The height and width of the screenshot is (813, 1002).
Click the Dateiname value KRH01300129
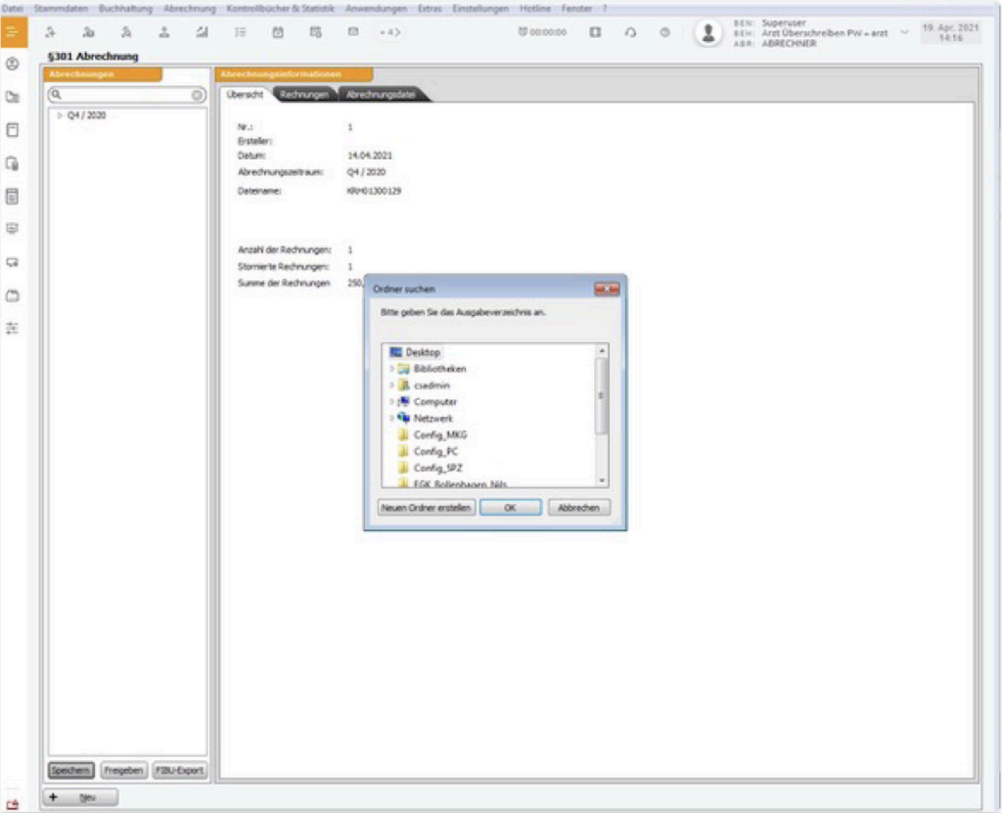[374, 191]
